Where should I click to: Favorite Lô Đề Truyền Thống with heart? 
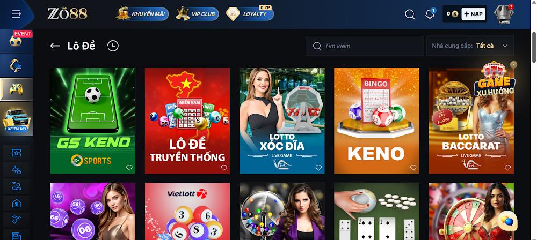click(x=223, y=168)
